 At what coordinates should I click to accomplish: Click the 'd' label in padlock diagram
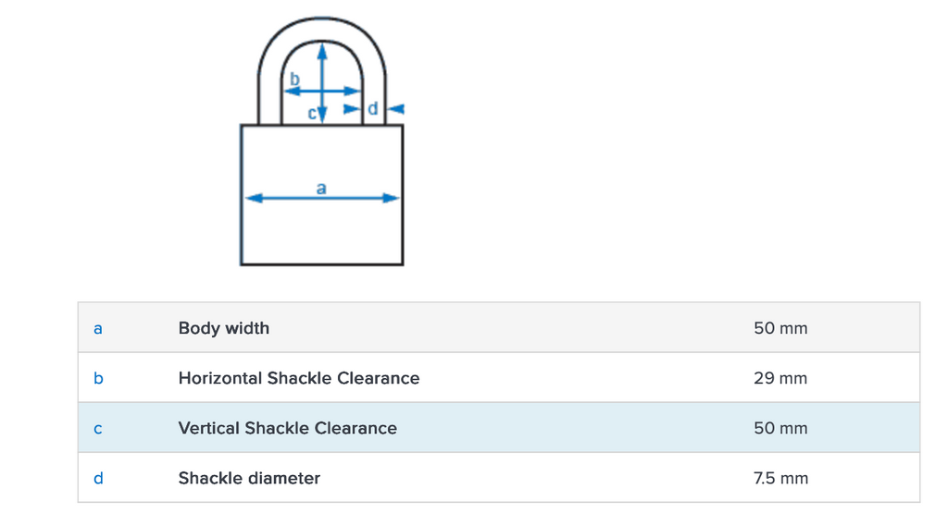pyautogui.click(x=373, y=109)
